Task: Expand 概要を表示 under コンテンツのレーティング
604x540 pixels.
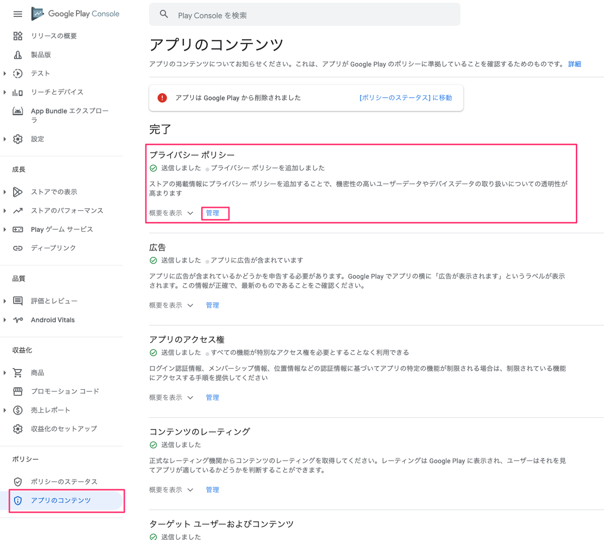Action: click(171, 490)
